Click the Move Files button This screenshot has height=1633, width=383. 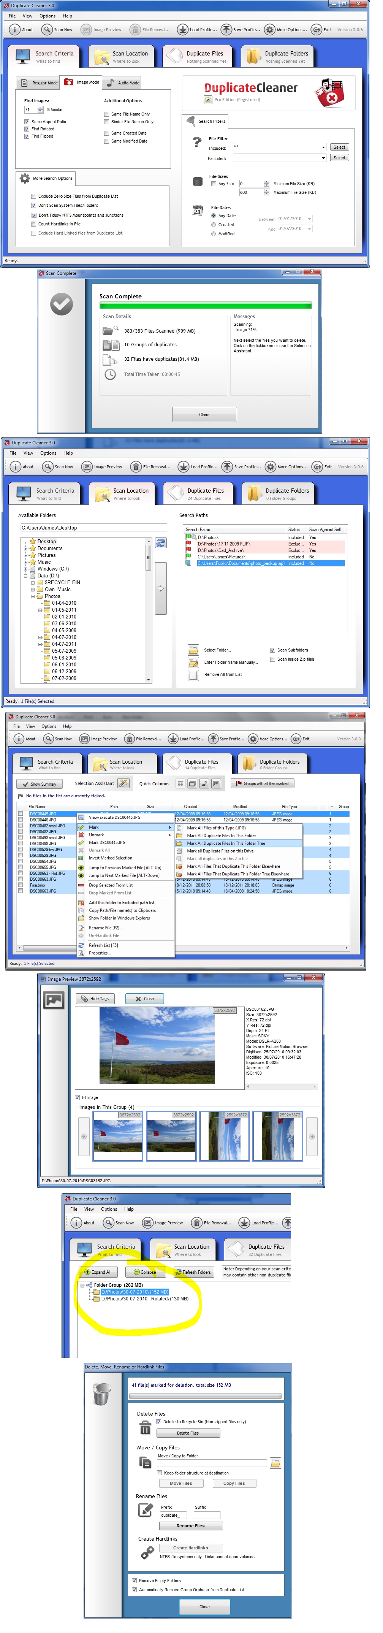coord(181,1483)
